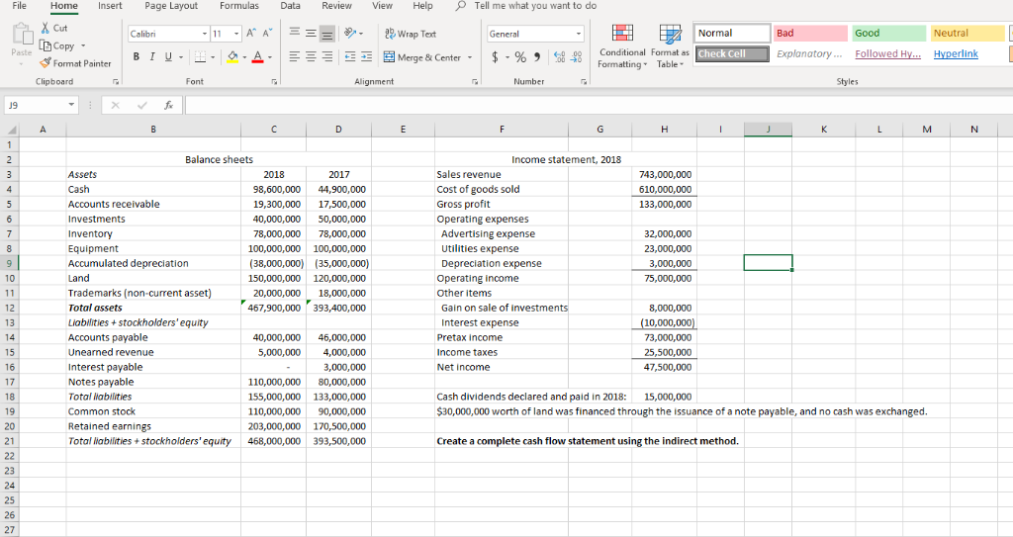Image resolution: width=1013 pixels, height=537 pixels.
Task: Open Number format dialog launcher
Action: (584, 82)
